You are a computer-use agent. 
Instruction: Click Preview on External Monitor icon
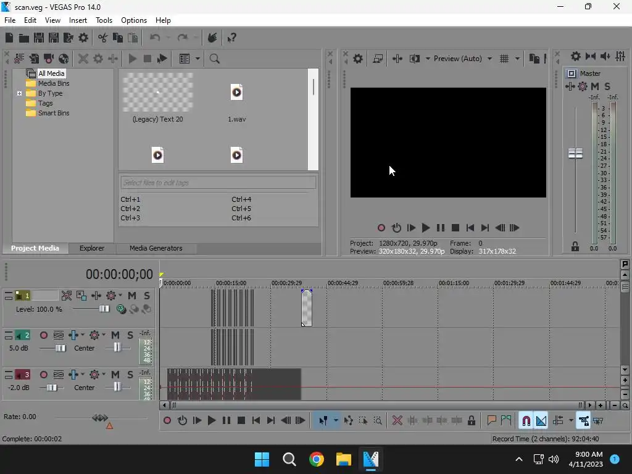click(378, 59)
